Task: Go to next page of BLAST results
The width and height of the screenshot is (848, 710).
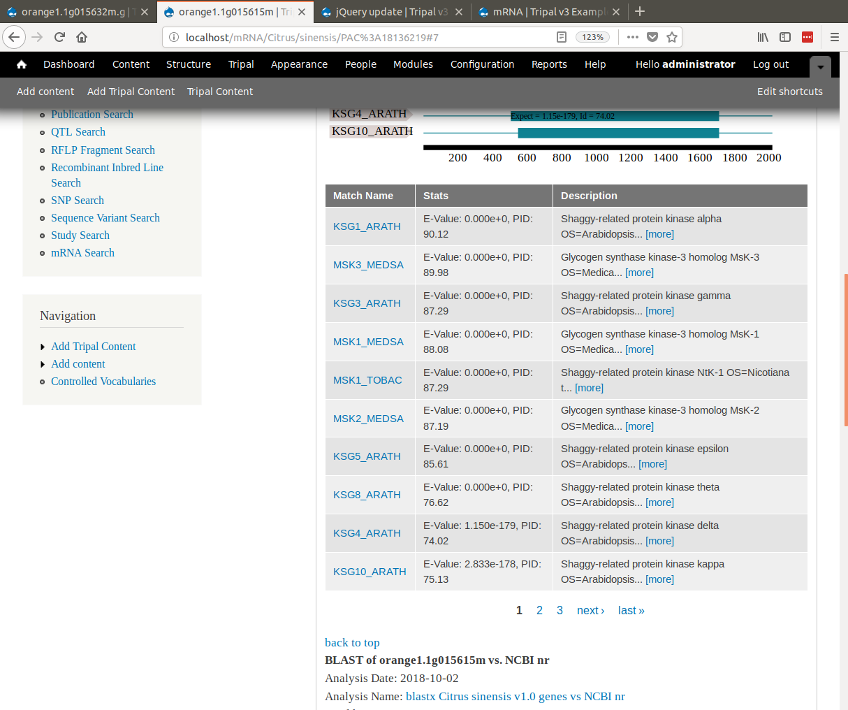Action: point(590,611)
